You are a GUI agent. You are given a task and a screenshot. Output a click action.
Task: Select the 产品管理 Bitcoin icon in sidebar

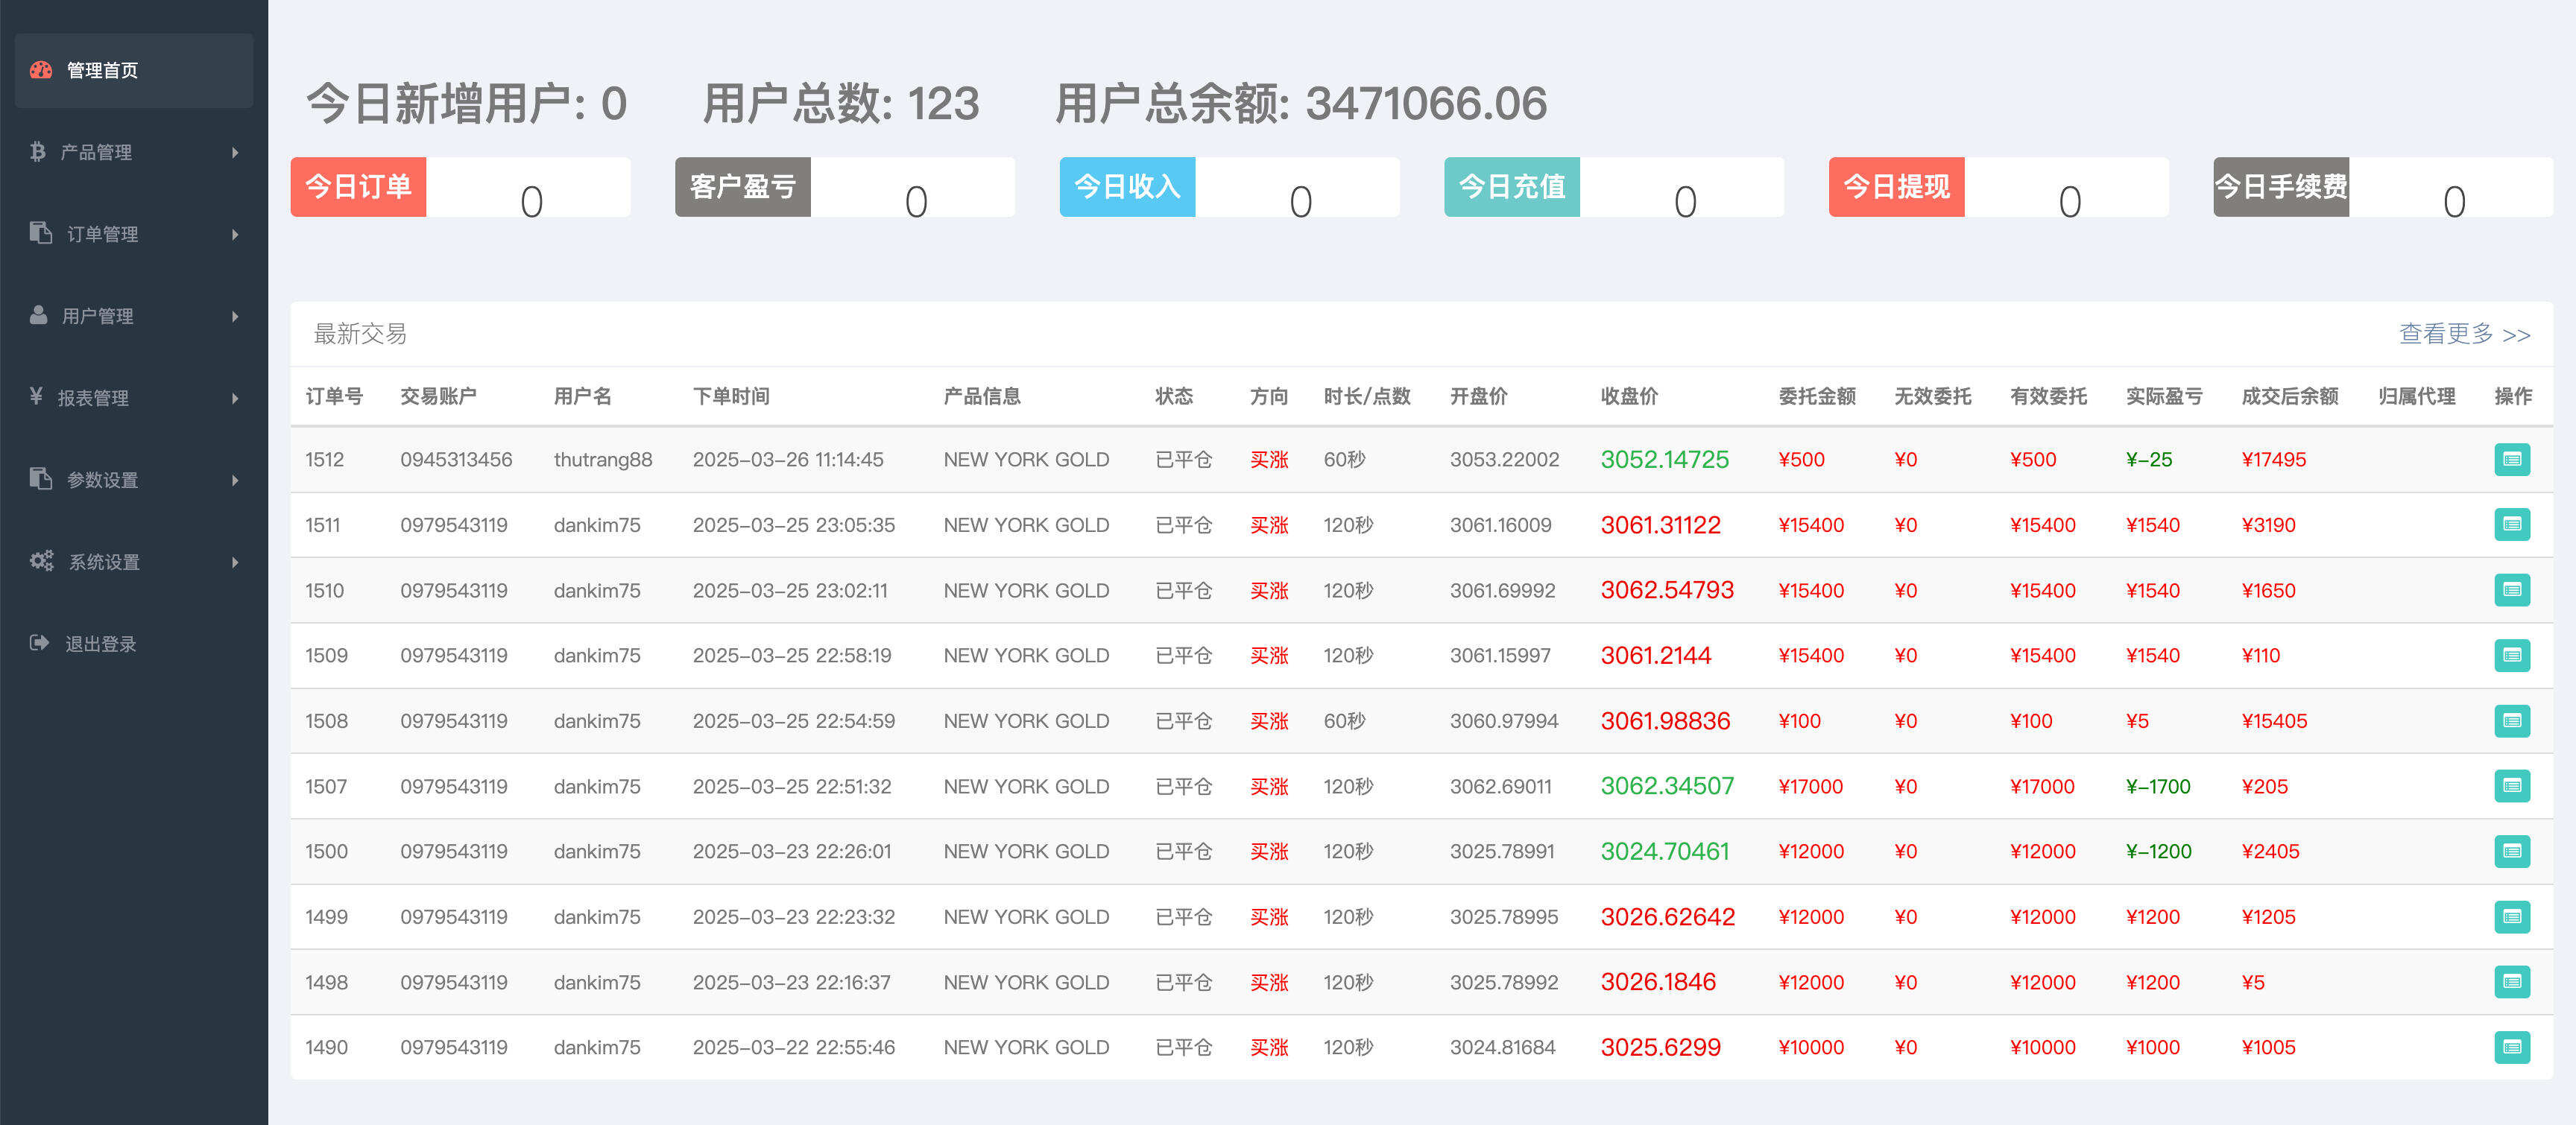pos(38,152)
